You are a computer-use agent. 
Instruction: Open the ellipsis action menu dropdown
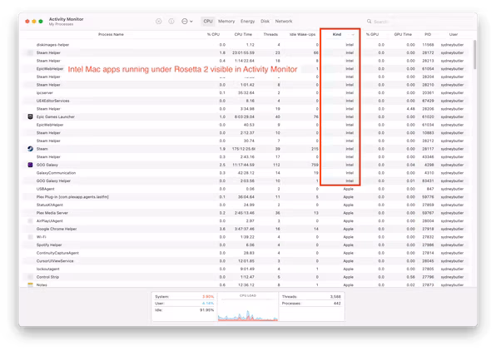(x=187, y=21)
